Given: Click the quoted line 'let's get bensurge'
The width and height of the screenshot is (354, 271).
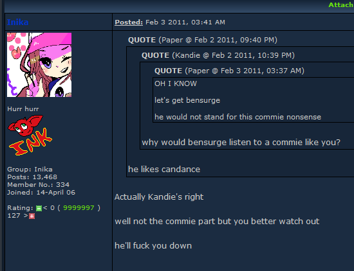Looking at the screenshot, I should [187, 100].
